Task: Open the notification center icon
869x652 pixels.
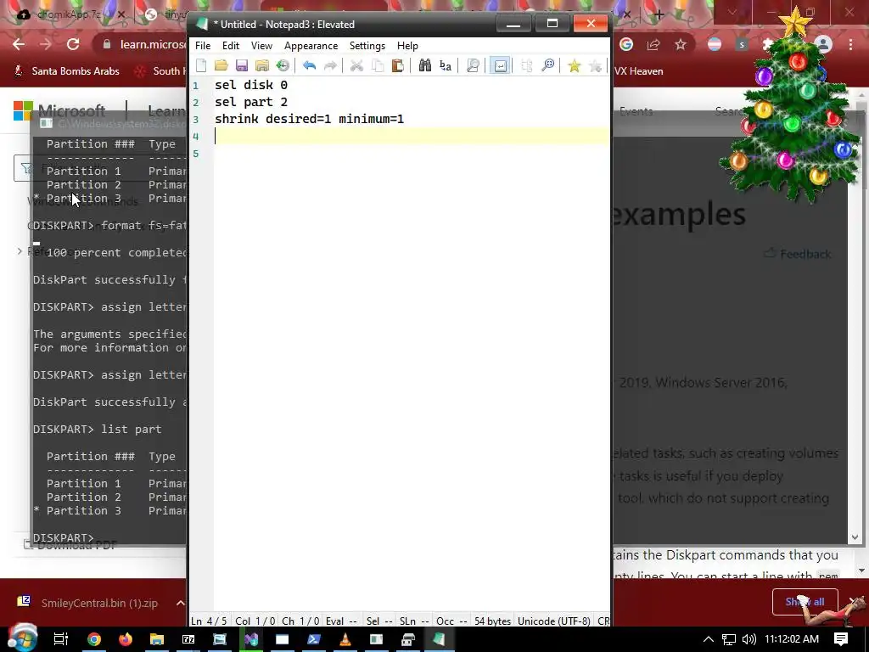Action: point(841,639)
